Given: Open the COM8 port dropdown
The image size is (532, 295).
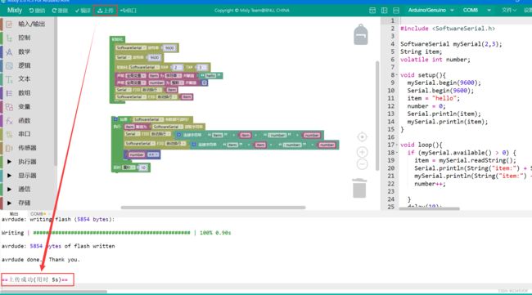Looking at the screenshot, I should [476, 11].
